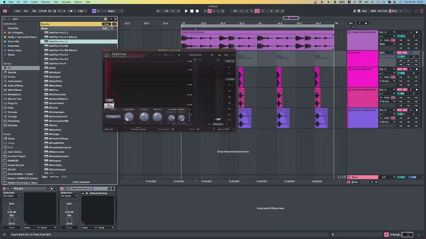Screen dimensions: 426x239
Task: Open the View menu
Action: (x=56, y=2)
